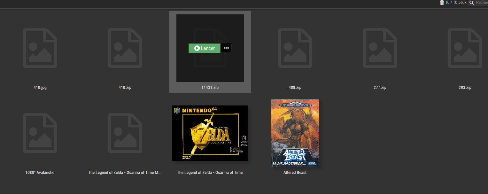The width and height of the screenshot is (488, 194).
Task: Click the "1080° Avalanche" title label
Action: (40, 173)
